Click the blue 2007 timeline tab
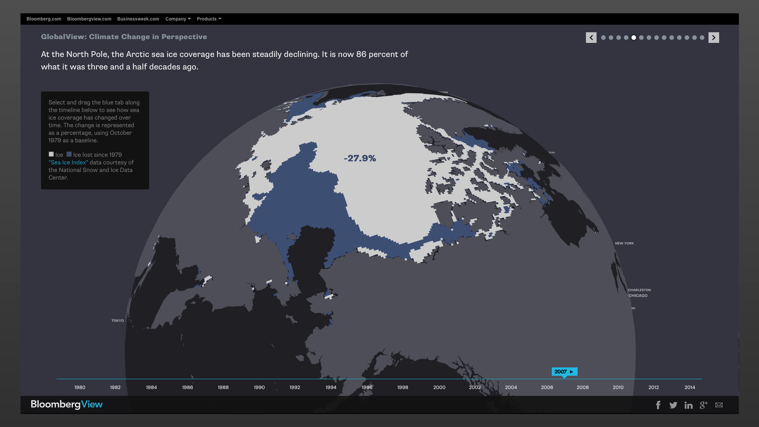 tap(564, 372)
